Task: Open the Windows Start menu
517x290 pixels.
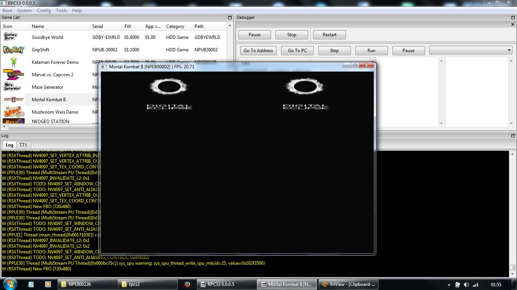Action: 10,284
